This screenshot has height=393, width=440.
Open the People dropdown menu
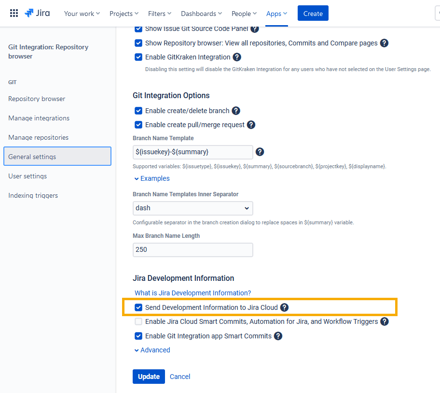click(x=244, y=14)
